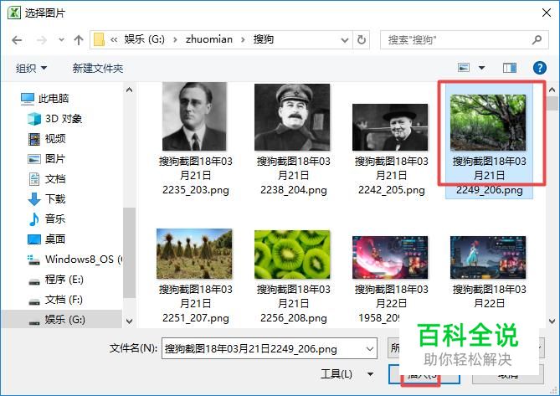Select thumbnail of 2242_205.png
560x396 pixels.
click(x=390, y=127)
